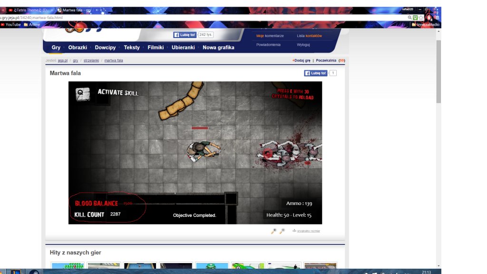Open the first game thumbnail under Hity

tap(68, 265)
